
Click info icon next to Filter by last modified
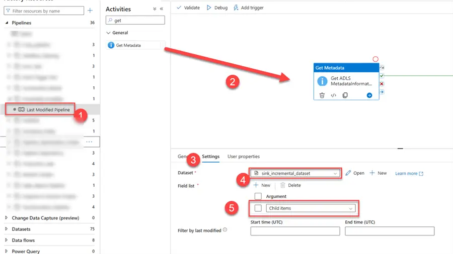point(225,230)
